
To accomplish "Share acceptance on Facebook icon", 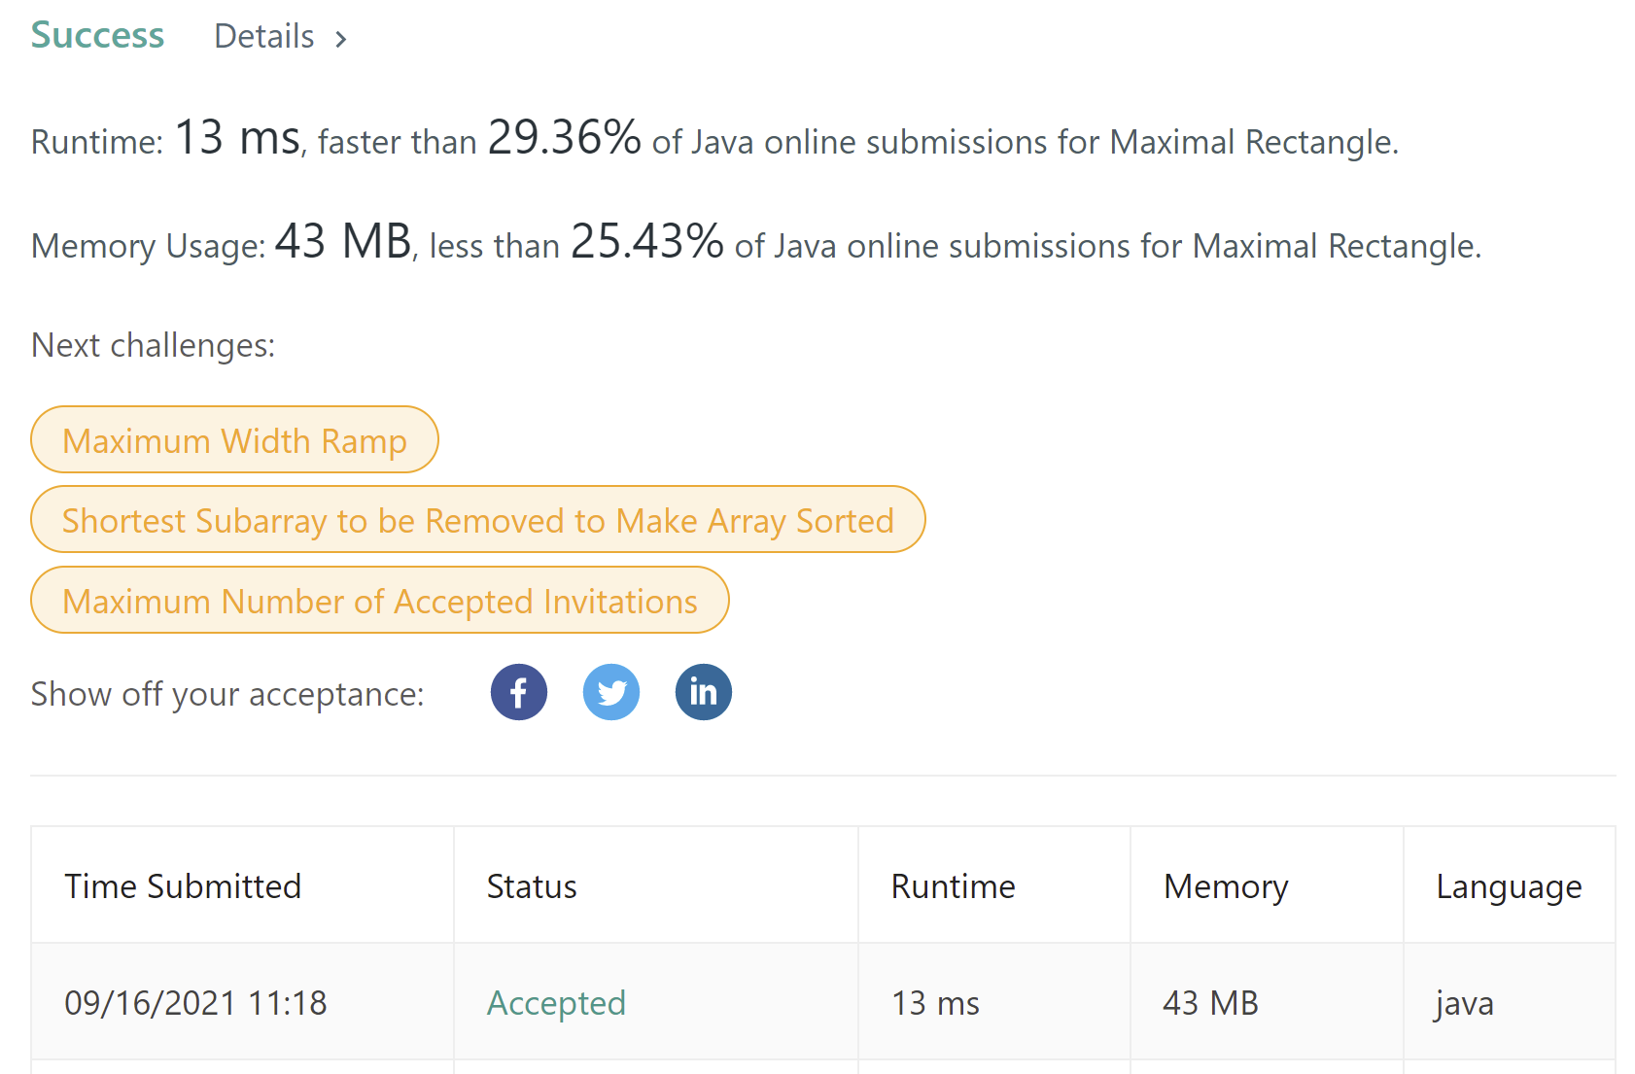I will pos(518,692).
